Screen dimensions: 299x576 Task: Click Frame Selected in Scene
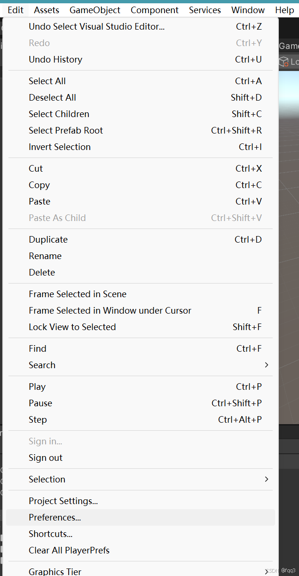[78, 294]
